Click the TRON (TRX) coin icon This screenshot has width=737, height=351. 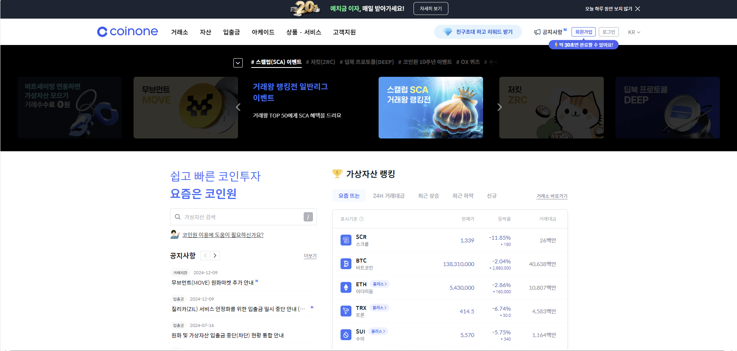[346, 311]
